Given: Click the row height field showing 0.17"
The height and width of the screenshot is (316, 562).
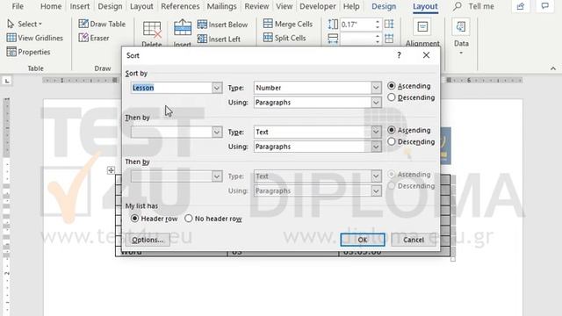Looking at the screenshot, I should 357,25.
